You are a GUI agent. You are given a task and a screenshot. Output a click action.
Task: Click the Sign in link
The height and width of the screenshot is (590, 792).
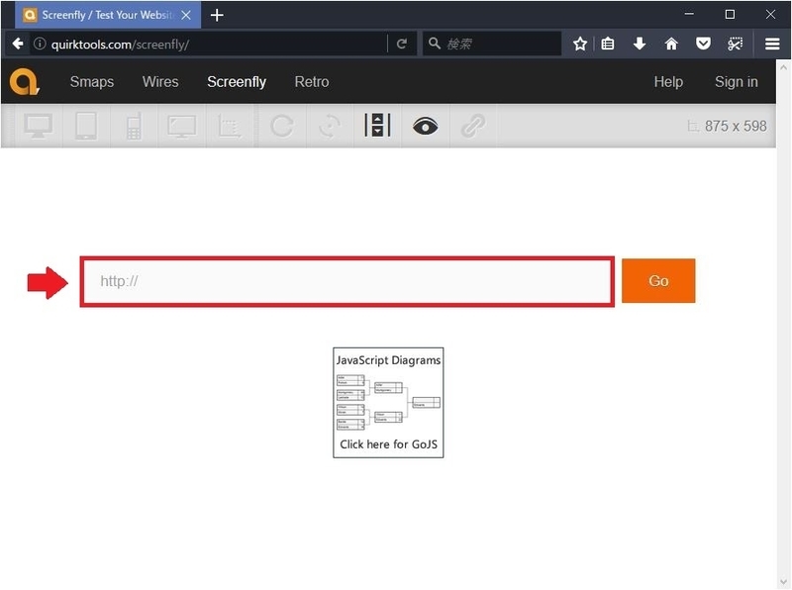[x=736, y=82]
